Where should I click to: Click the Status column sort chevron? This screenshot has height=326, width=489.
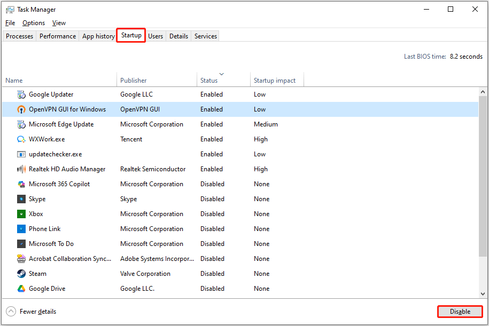point(221,74)
